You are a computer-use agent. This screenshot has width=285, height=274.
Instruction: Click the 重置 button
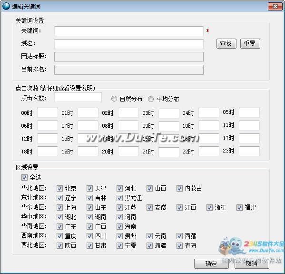point(250,43)
